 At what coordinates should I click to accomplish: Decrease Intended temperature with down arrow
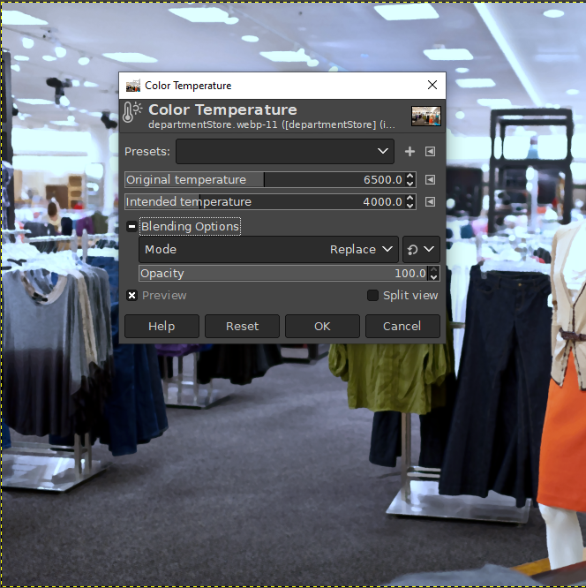tap(410, 206)
